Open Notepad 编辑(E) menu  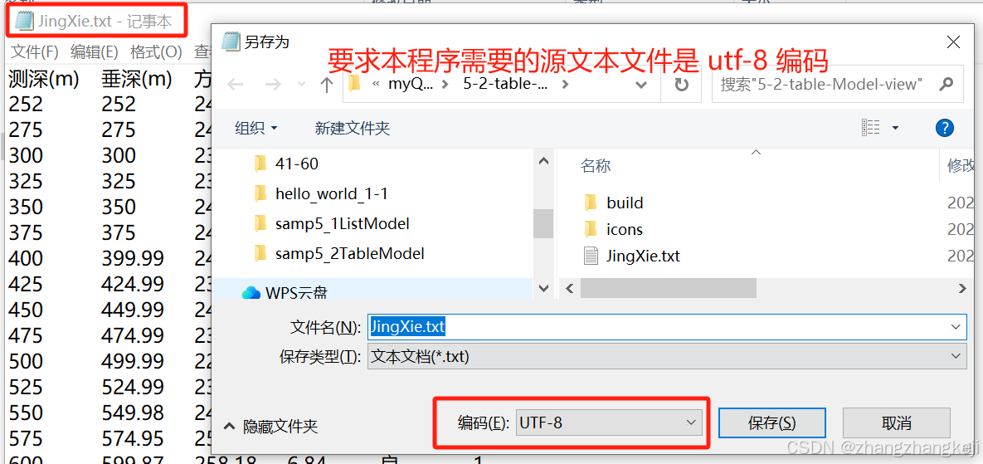[95, 52]
